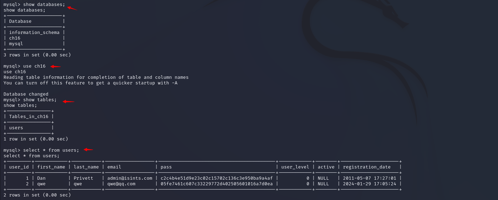
Task: Click "qwe" in the last_name column
Action: click(78, 184)
